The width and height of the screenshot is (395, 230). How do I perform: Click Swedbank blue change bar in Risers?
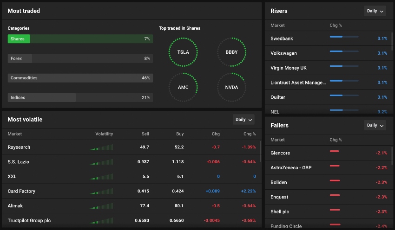coord(344,37)
